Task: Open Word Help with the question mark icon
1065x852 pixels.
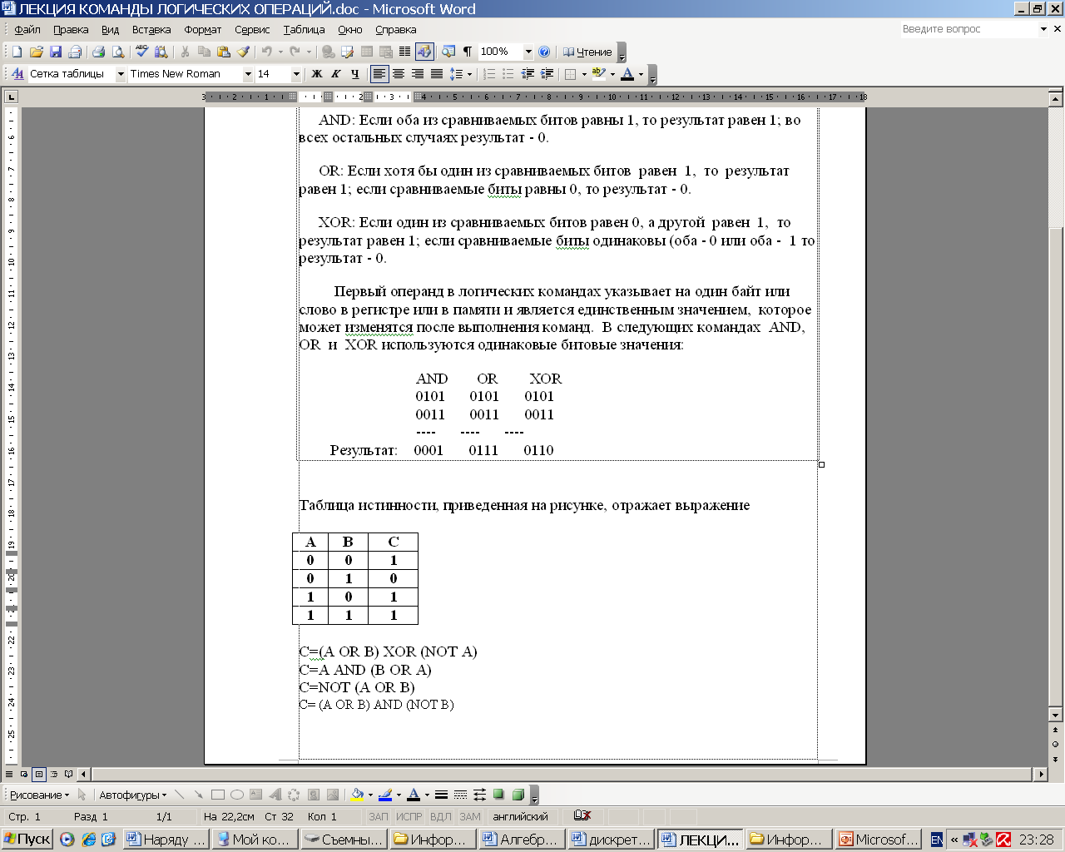Action: coord(544,52)
